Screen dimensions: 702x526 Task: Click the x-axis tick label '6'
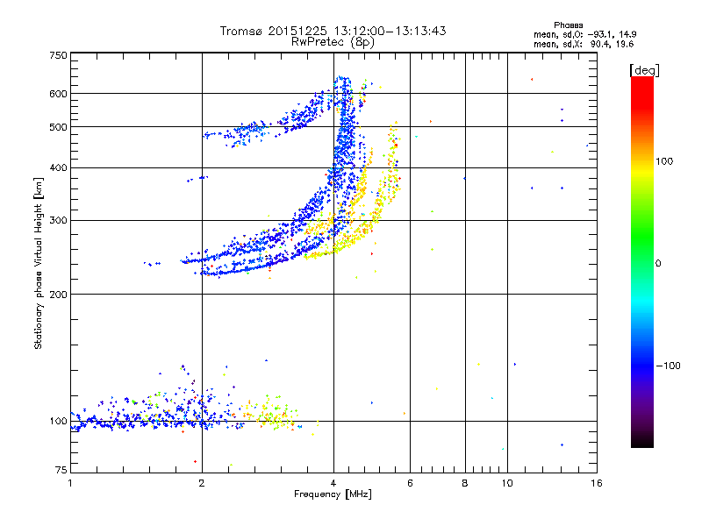(x=410, y=483)
